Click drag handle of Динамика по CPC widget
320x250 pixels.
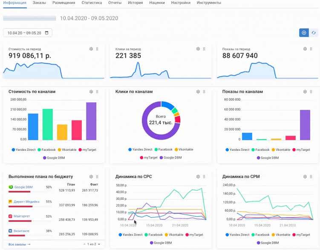[204, 177]
